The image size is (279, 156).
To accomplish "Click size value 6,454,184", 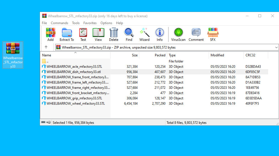I will (131, 104).
